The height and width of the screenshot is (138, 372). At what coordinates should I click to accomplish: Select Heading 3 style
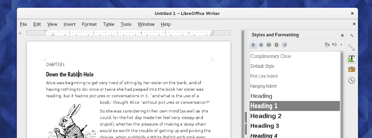click(295, 126)
